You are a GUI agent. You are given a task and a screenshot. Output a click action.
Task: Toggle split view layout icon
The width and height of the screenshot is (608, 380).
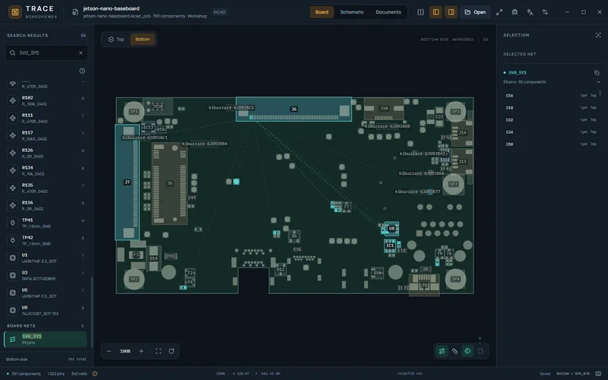420,12
